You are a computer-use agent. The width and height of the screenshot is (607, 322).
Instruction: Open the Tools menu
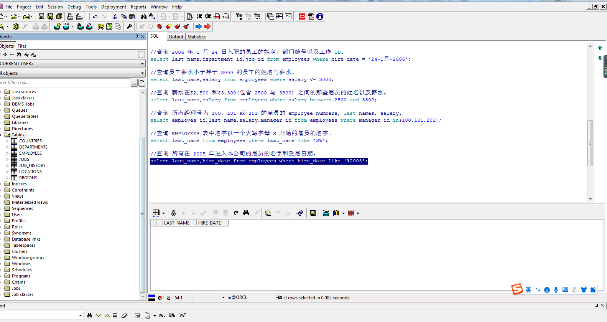click(91, 7)
